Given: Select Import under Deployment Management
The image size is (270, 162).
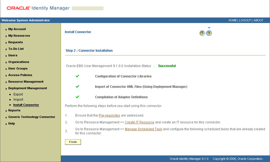Looking at the screenshot, I should tap(18, 99).
